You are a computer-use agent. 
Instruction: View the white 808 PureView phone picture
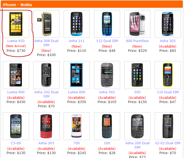click(137, 24)
